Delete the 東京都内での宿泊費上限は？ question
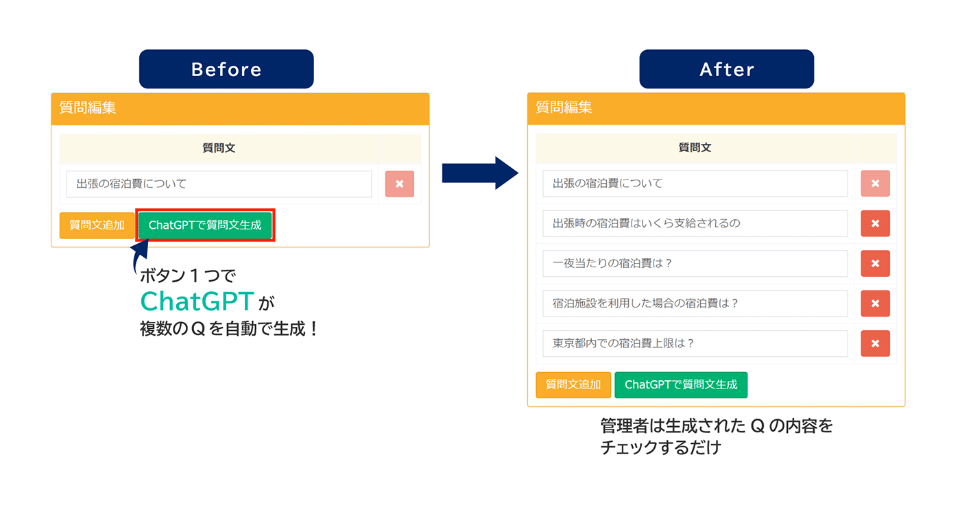 [x=876, y=343]
